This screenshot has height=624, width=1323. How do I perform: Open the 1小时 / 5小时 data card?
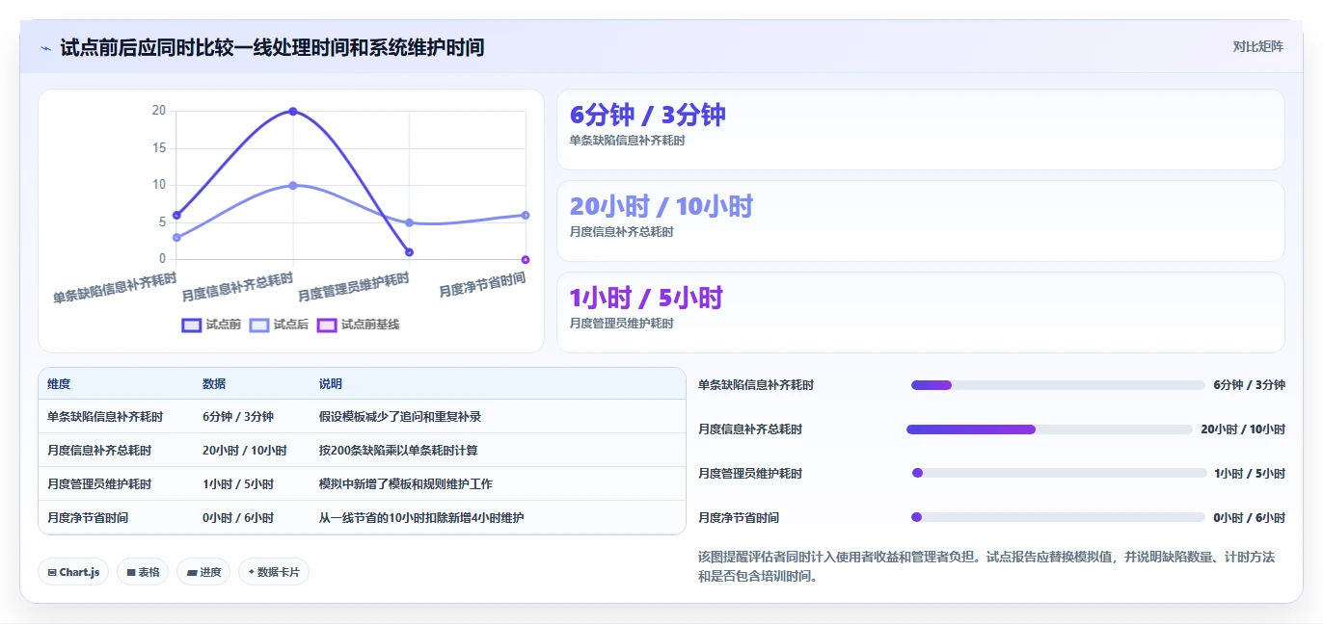[921, 313]
